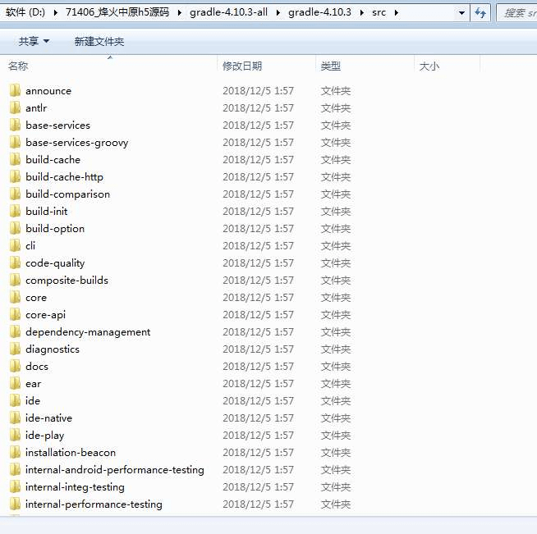Select the ide folder icon

pos(15,400)
